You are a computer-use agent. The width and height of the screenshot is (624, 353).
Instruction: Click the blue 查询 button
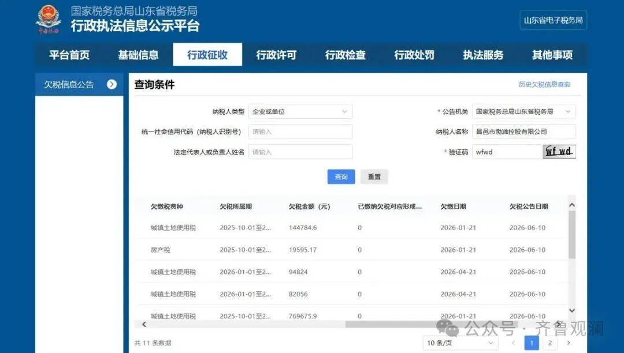341,176
